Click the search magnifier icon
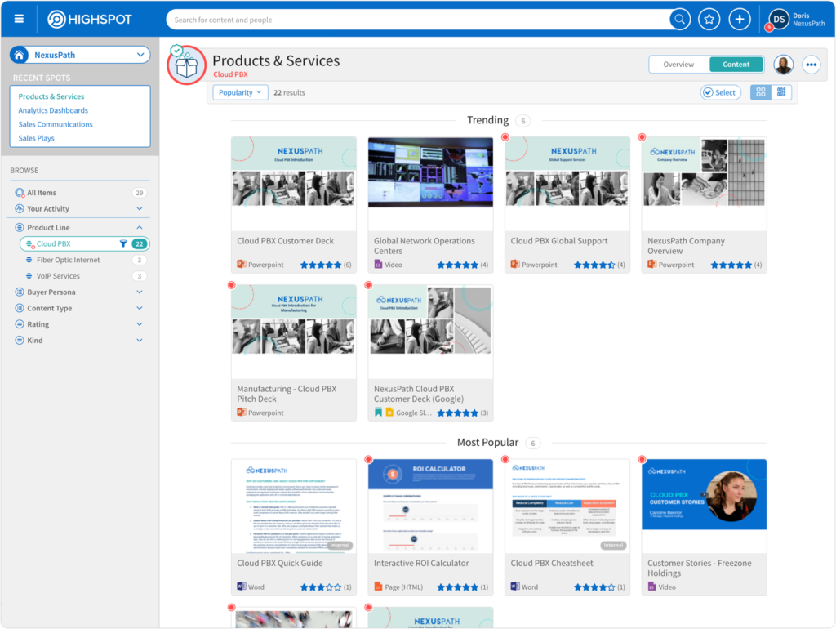This screenshot has width=836, height=629. pos(680,20)
